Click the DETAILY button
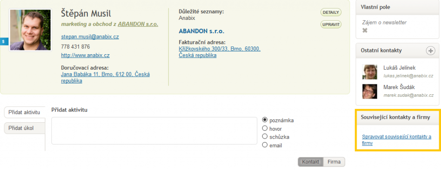 pos(331,12)
